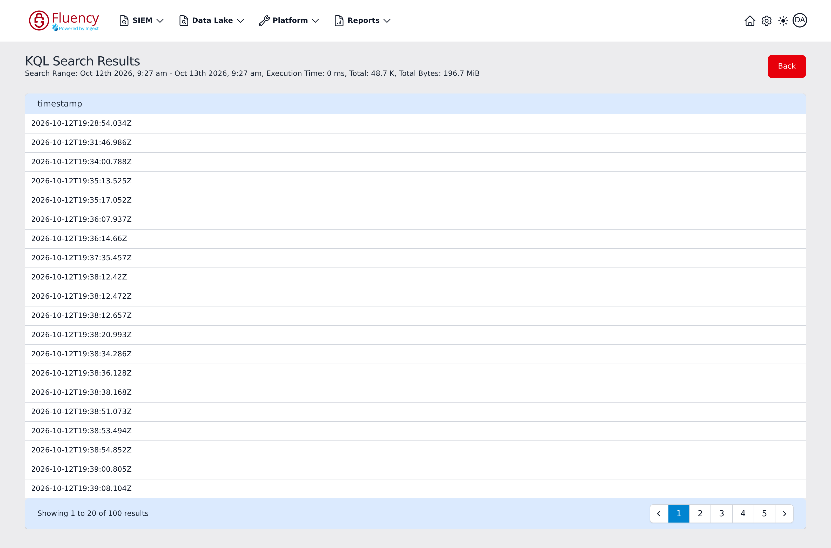
Task: Select row 2026-10-12T19:28:54.034Z
Action: tap(415, 123)
